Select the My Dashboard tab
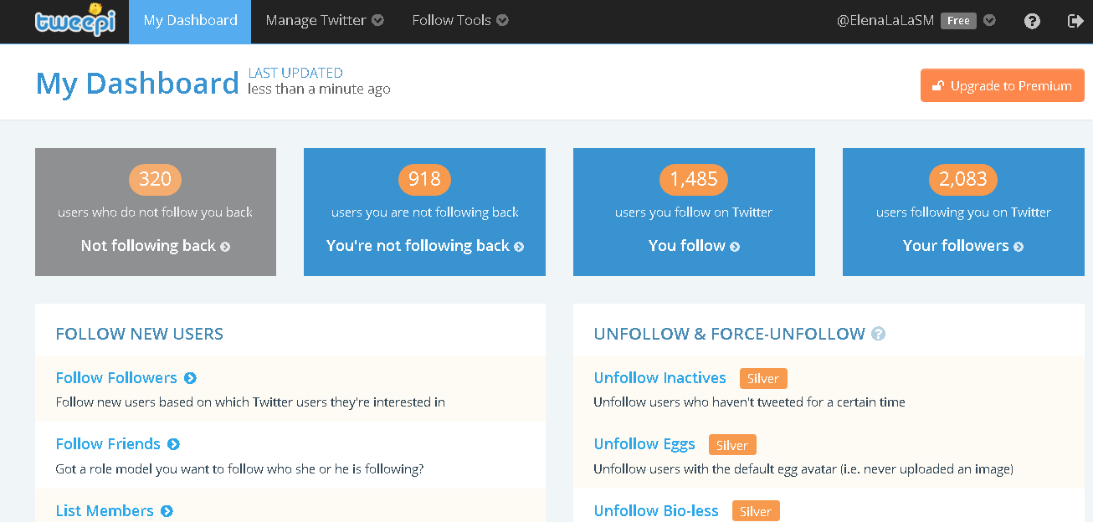Screen dimensions: 1093x522 189,20
